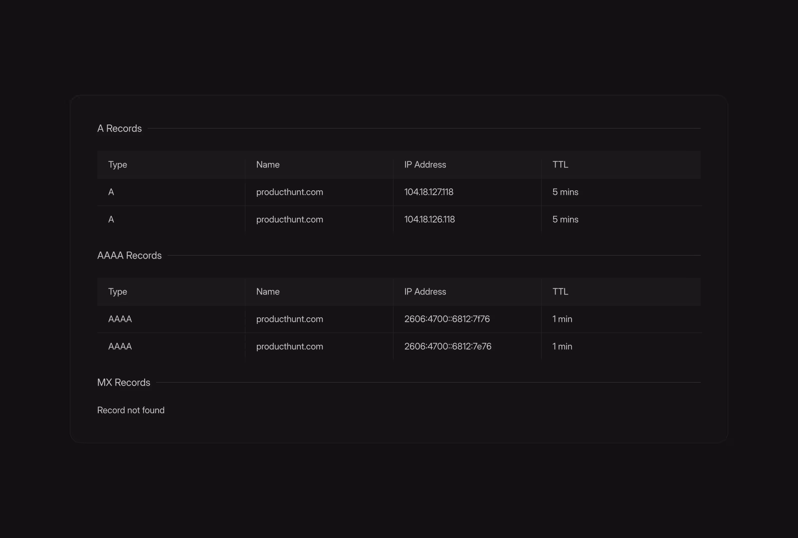Select the TTL header in AAAA Records

point(560,291)
